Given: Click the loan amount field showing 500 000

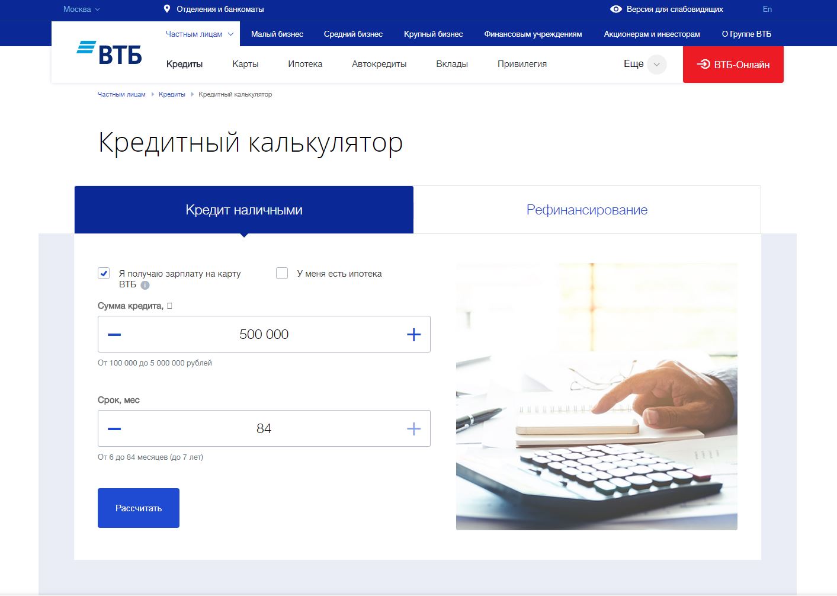Looking at the screenshot, I should [x=264, y=335].
